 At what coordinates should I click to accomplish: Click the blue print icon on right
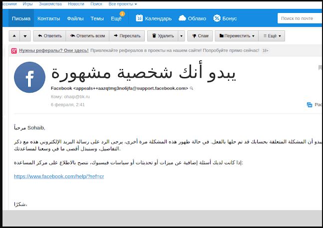[310, 105]
